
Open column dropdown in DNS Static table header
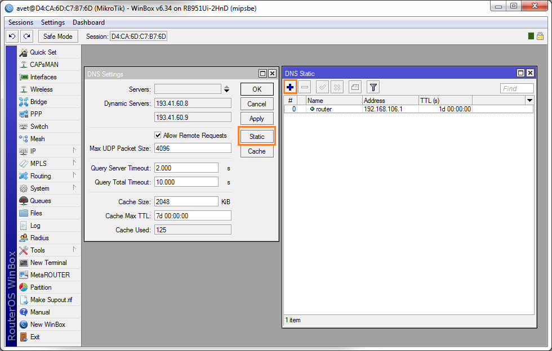pos(529,100)
